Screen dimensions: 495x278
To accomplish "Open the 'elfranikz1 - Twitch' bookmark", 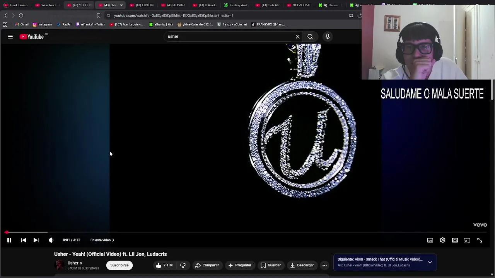I will (90, 24).
